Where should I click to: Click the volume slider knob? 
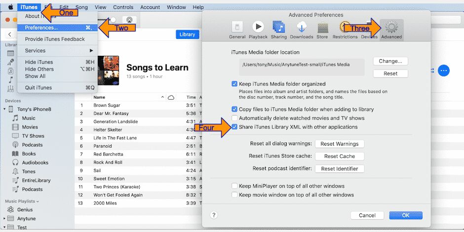(114, 20)
